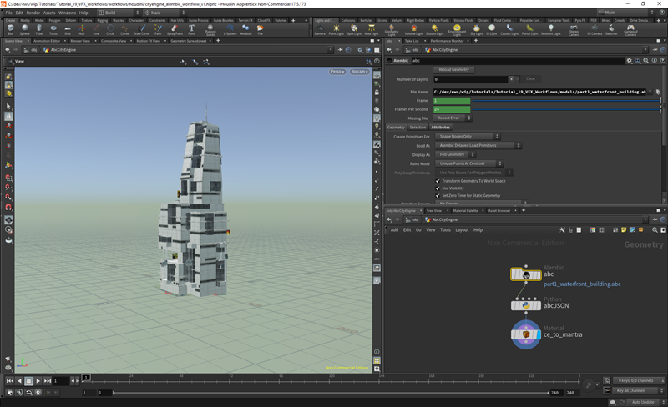Viewport: 668px width, 407px height.
Task: Add a Spot Light from shelf
Action: pyautogui.click(x=355, y=29)
